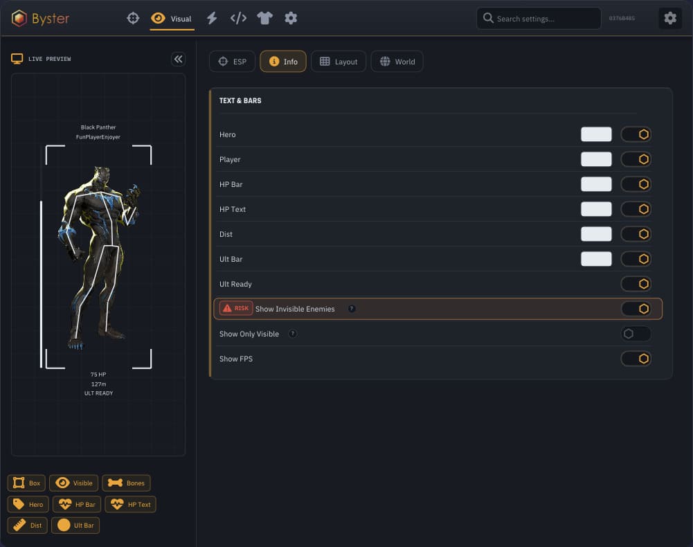
Task: Switch to the Layout sub-tab
Action: tap(339, 62)
